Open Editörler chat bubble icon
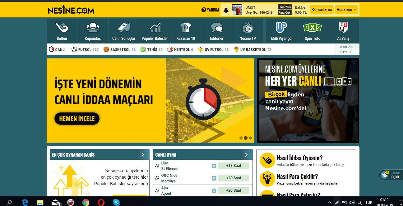403x206 pixels. pyautogui.click(x=216, y=27)
